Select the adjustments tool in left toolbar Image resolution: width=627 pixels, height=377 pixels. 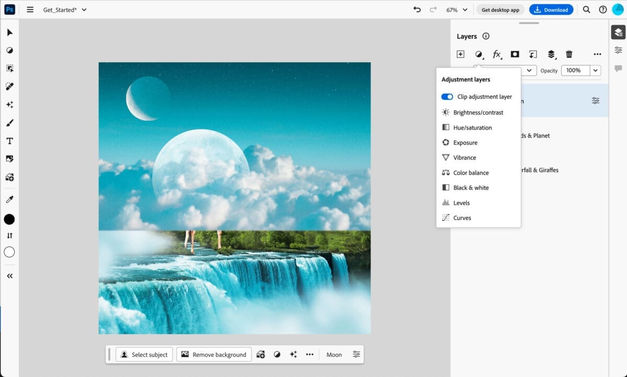[9, 51]
